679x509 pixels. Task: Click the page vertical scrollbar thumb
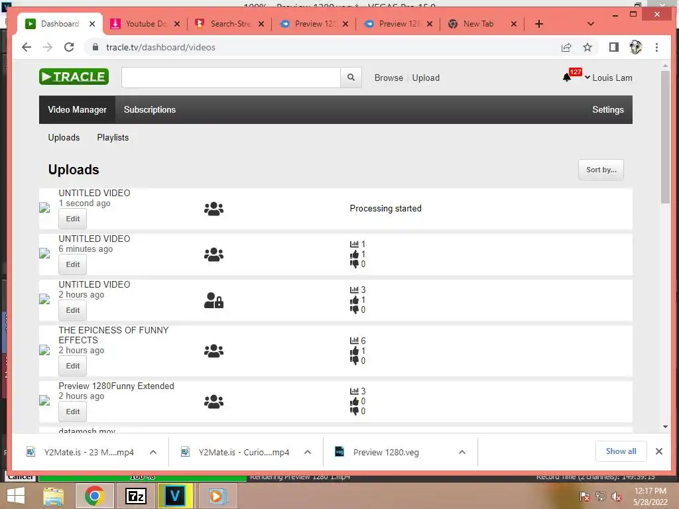[x=665, y=137]
